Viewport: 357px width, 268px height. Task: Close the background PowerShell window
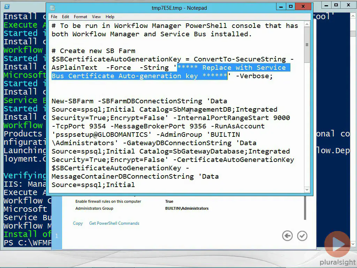[348, 5]
